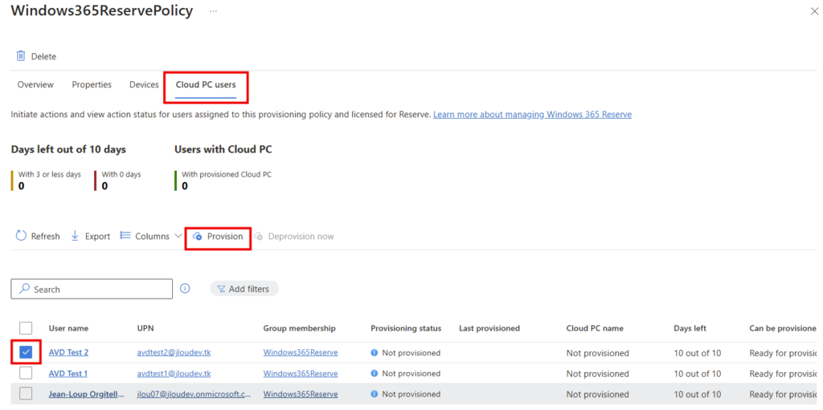The image size is (823, 410).
Task: Sort by the Cloud PC name column header
Action: click(x=595, y=329)
